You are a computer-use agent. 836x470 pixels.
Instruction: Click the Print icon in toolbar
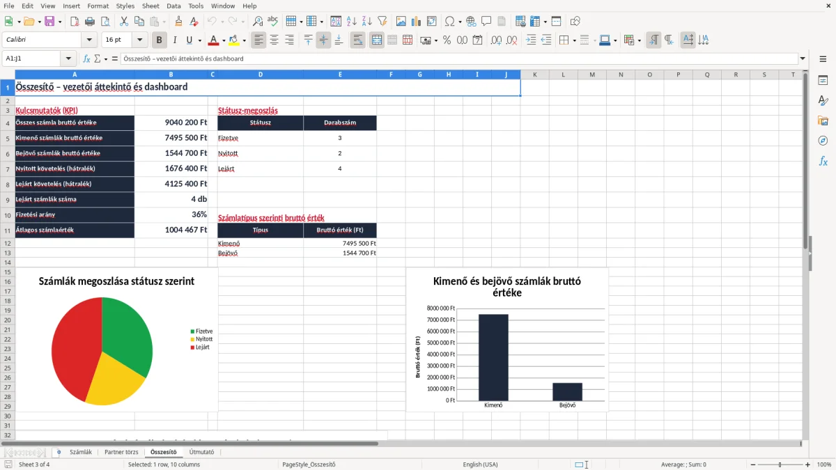click(x=88, y=22)
